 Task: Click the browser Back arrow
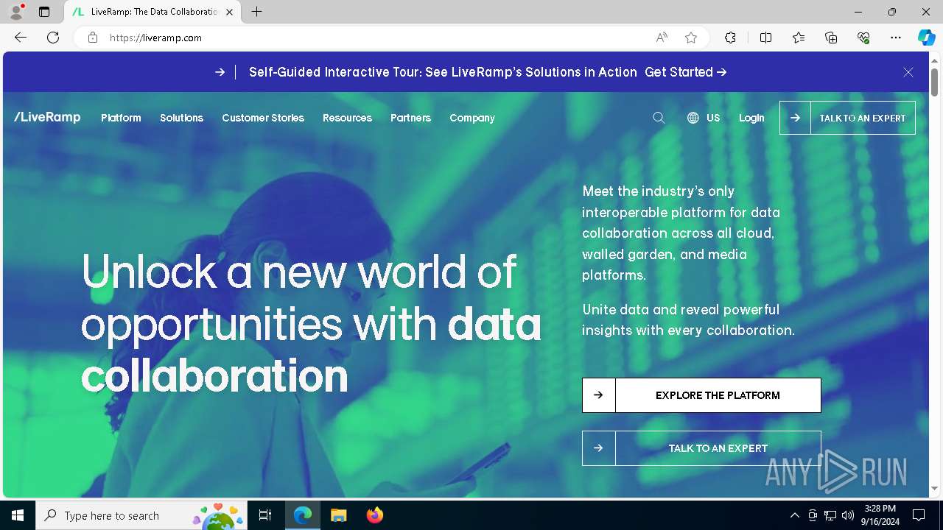(21, 38)
